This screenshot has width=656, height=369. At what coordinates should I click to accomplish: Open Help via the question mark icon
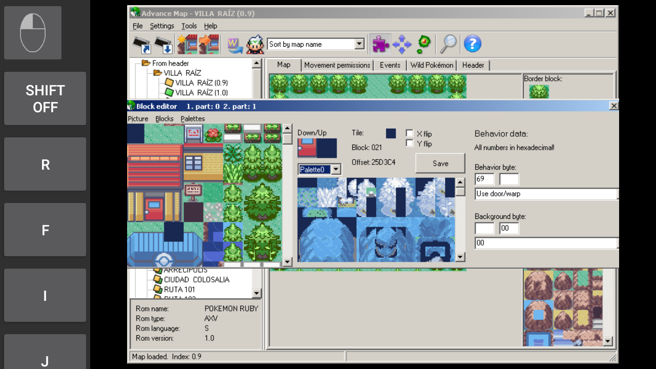pos(472,44)
